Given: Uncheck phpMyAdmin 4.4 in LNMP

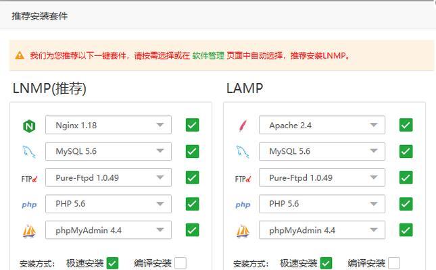Looking at the screenshot, I should [193, 230].
